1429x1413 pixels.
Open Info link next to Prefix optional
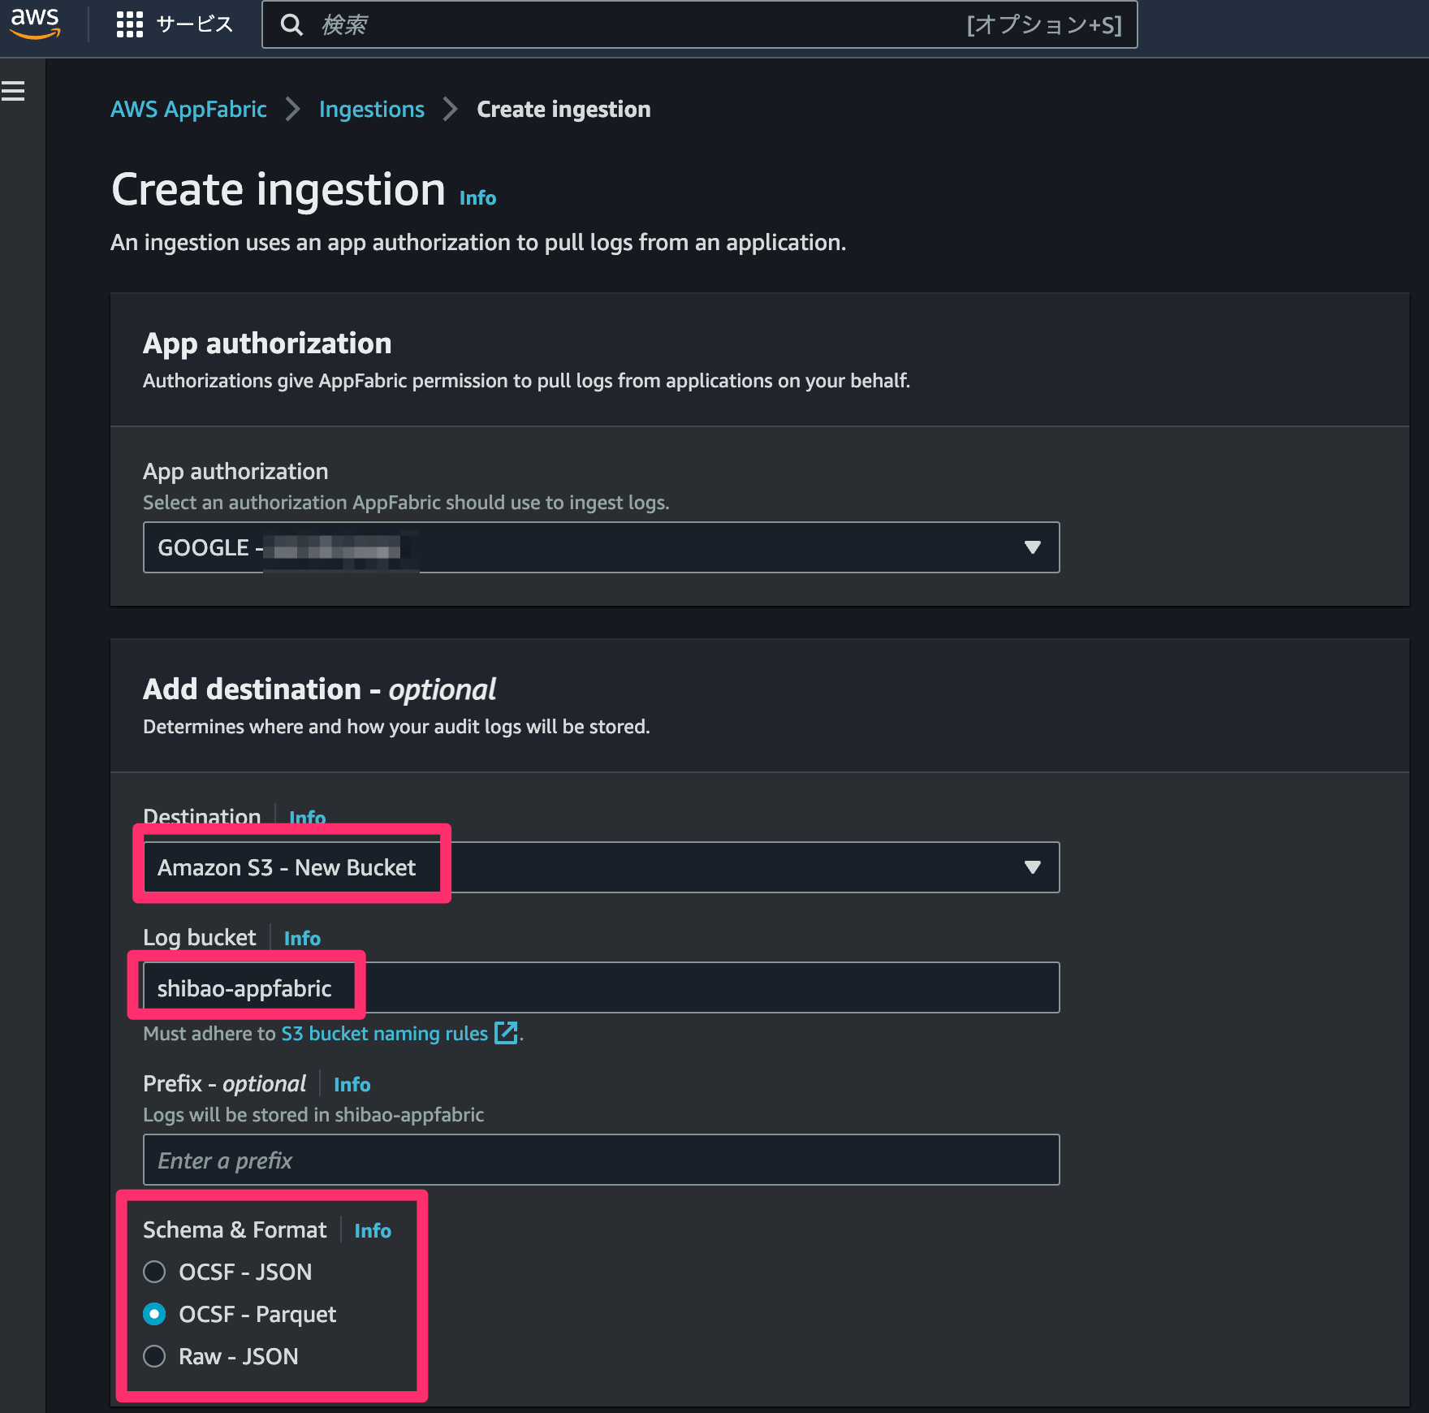(352, 1084)
